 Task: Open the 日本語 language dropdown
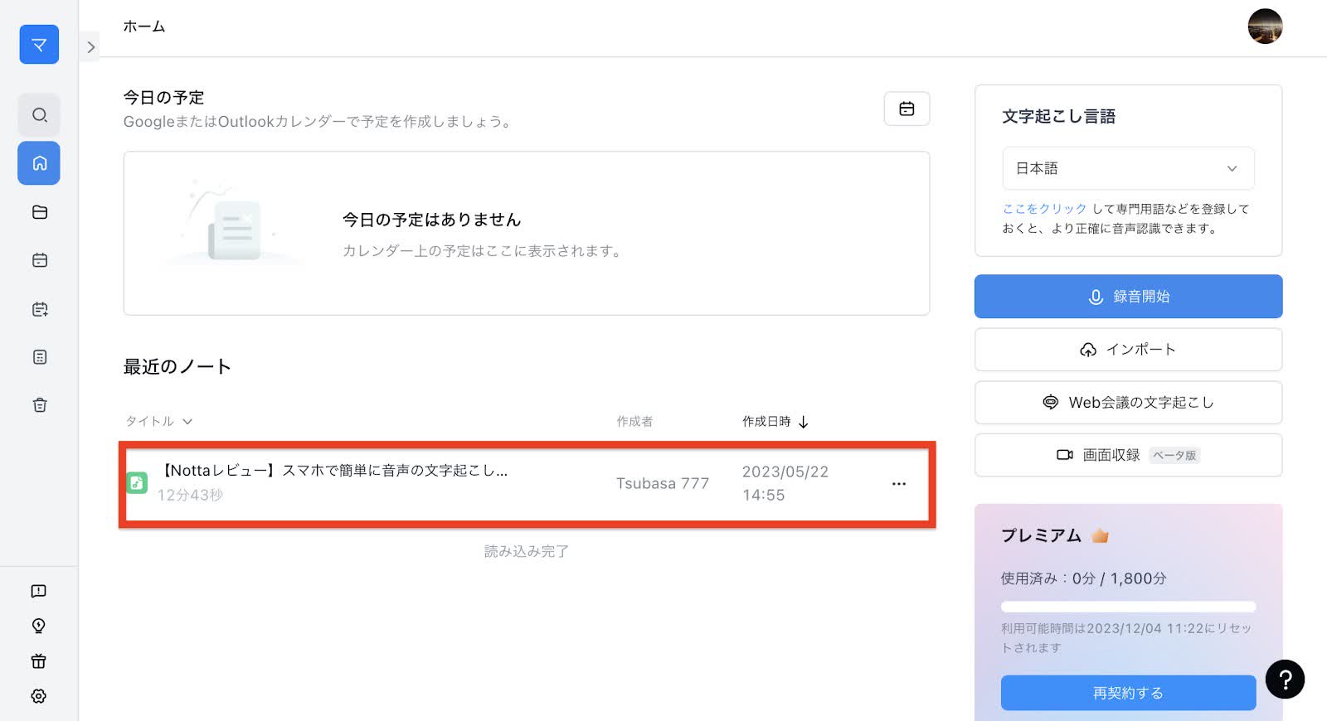(1128, 168)
